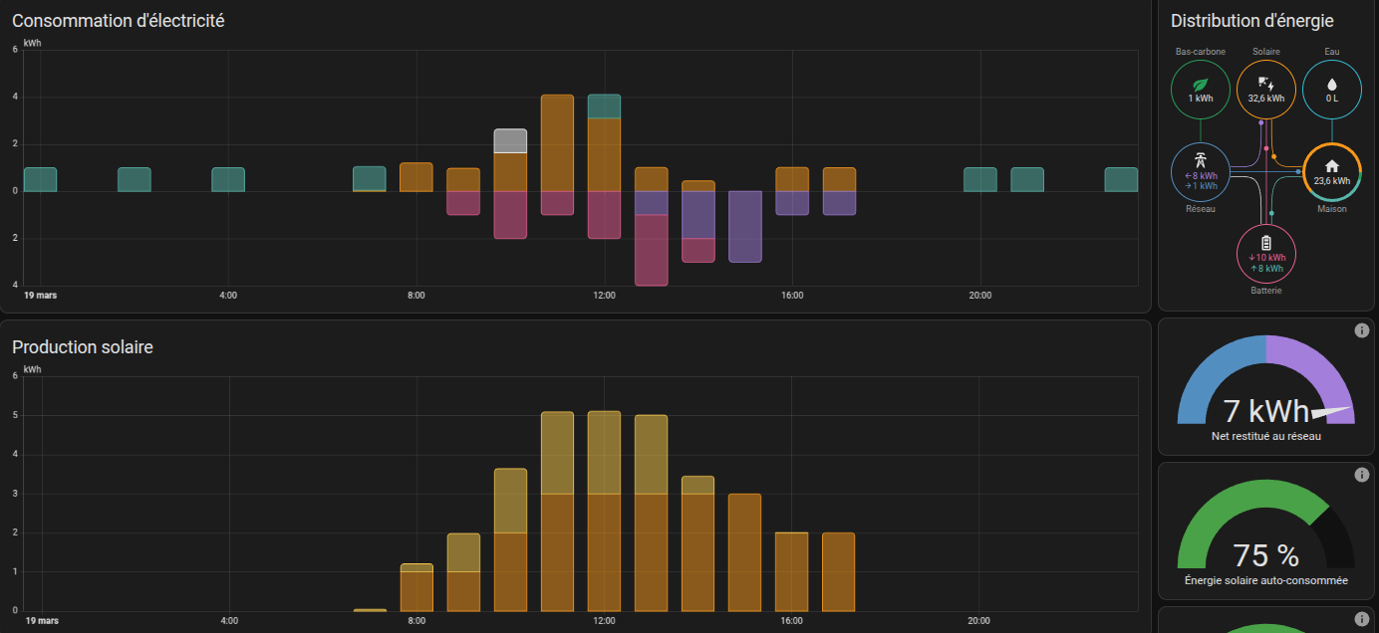Click the 7 kWh gauge value
Image resolution: width=1379 pixels, height=633 pixels.
[1252, 411]
